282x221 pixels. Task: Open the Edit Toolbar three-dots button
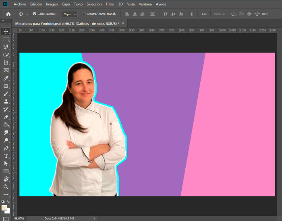(6, 194)
